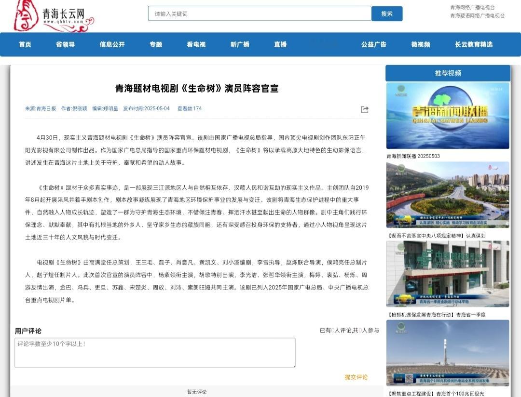Click the article title 青海题材电视剧《生命树》演员阵容官宣
Image resolution: width=521 pixels, height=397 pixels.
click(197, 88)
